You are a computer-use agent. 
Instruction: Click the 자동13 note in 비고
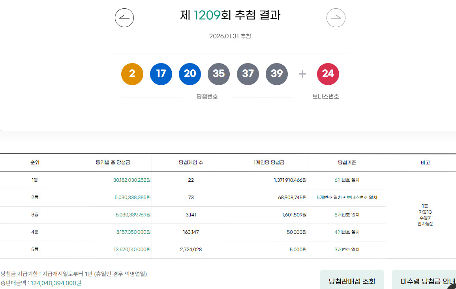(425, 212)
